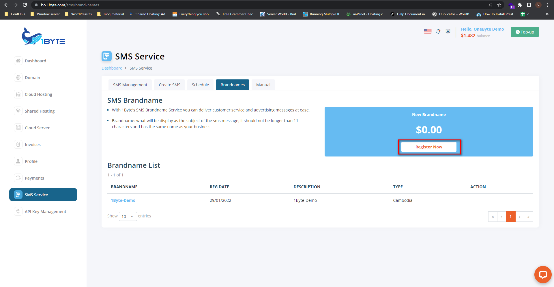Viewport: 554px width, 287px height.
Task: Click Hello, OneByte Demo account link
Action: [x=482, y=29]
